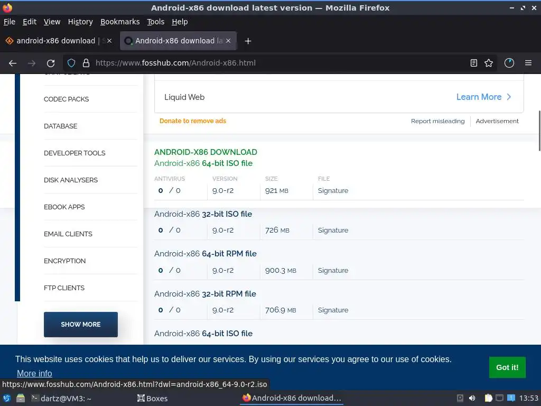Click Report misleading link

tap(437, 121)
